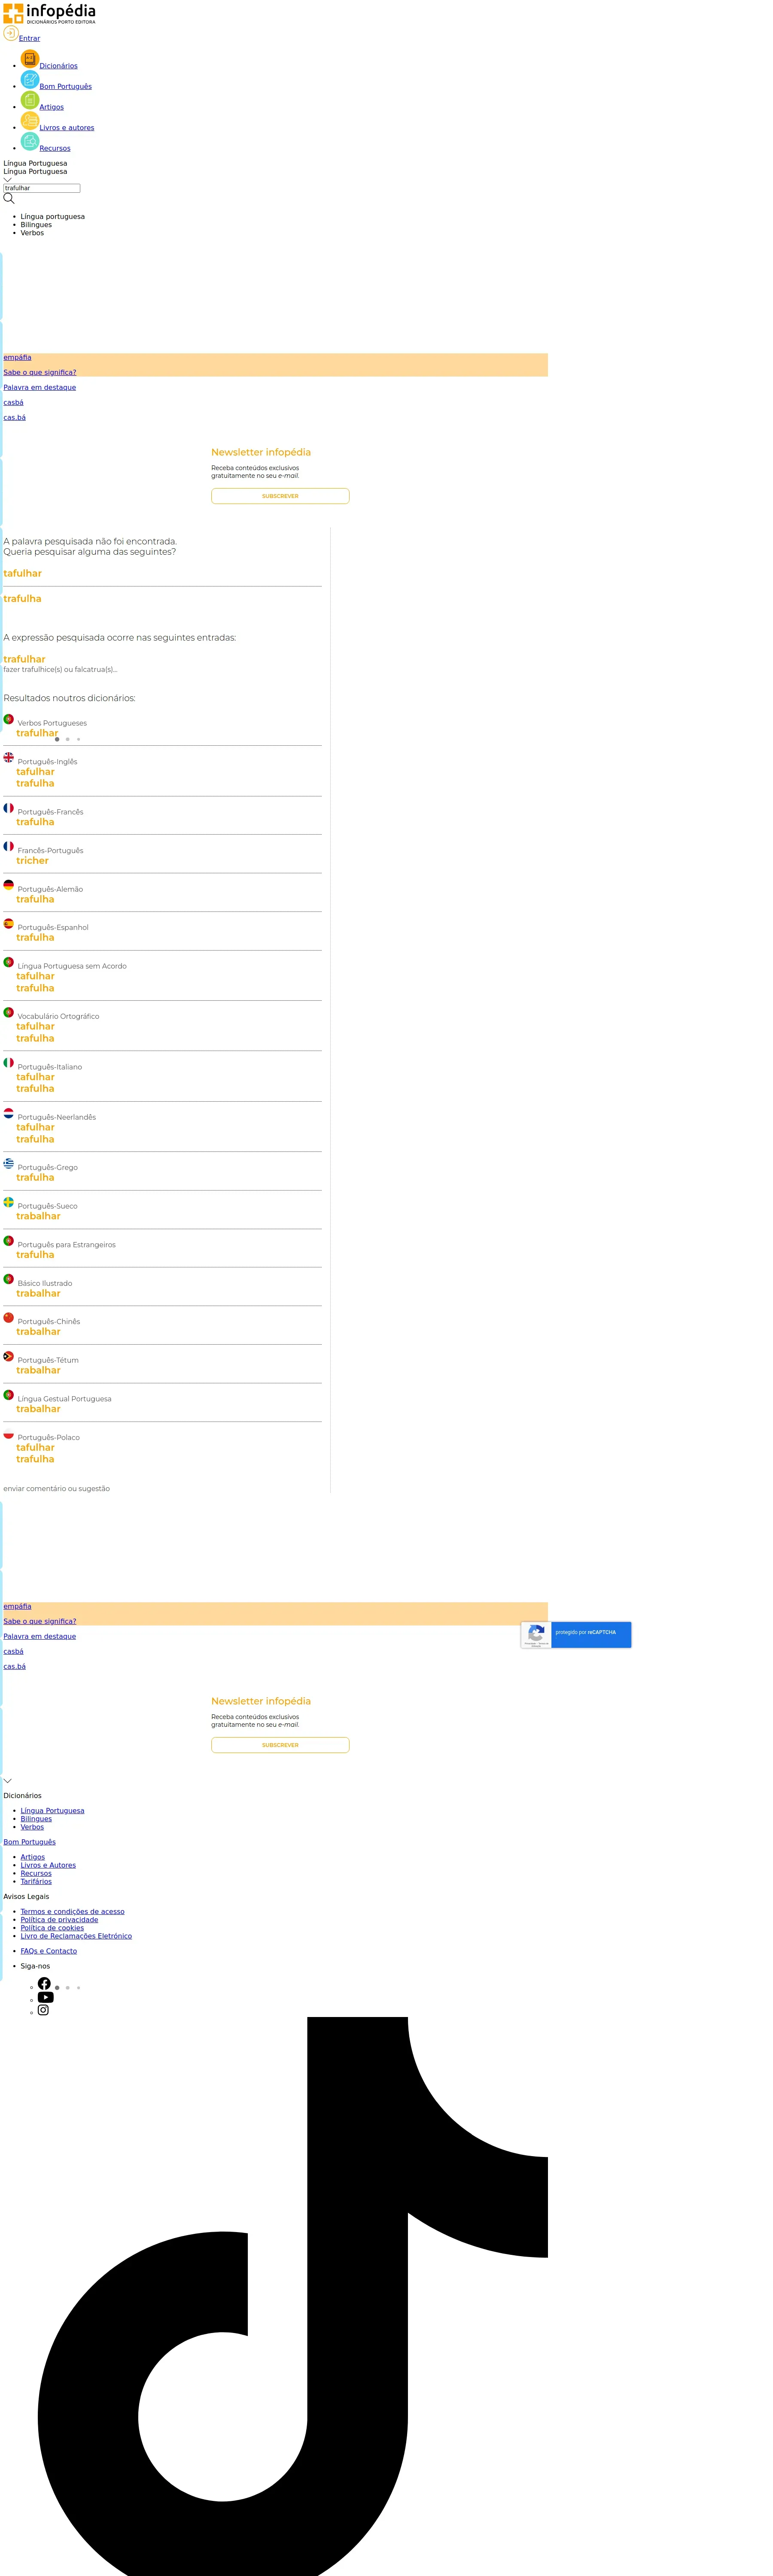The height and width of the screenshot is (2576, 773).
Task: Open the Dicionários menu link
Action: click(58, 66)
